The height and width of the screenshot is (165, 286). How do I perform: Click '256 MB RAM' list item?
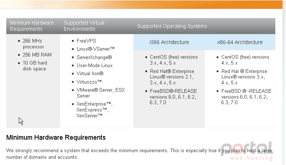click(37, 55)
